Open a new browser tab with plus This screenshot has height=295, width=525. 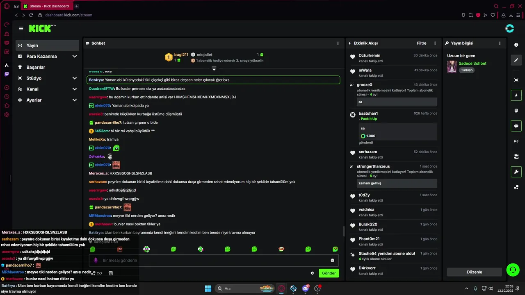[x=76, y=6]
